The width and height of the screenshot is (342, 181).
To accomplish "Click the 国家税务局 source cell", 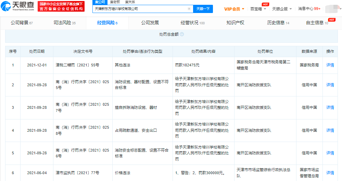I will (x=309, y=65).
